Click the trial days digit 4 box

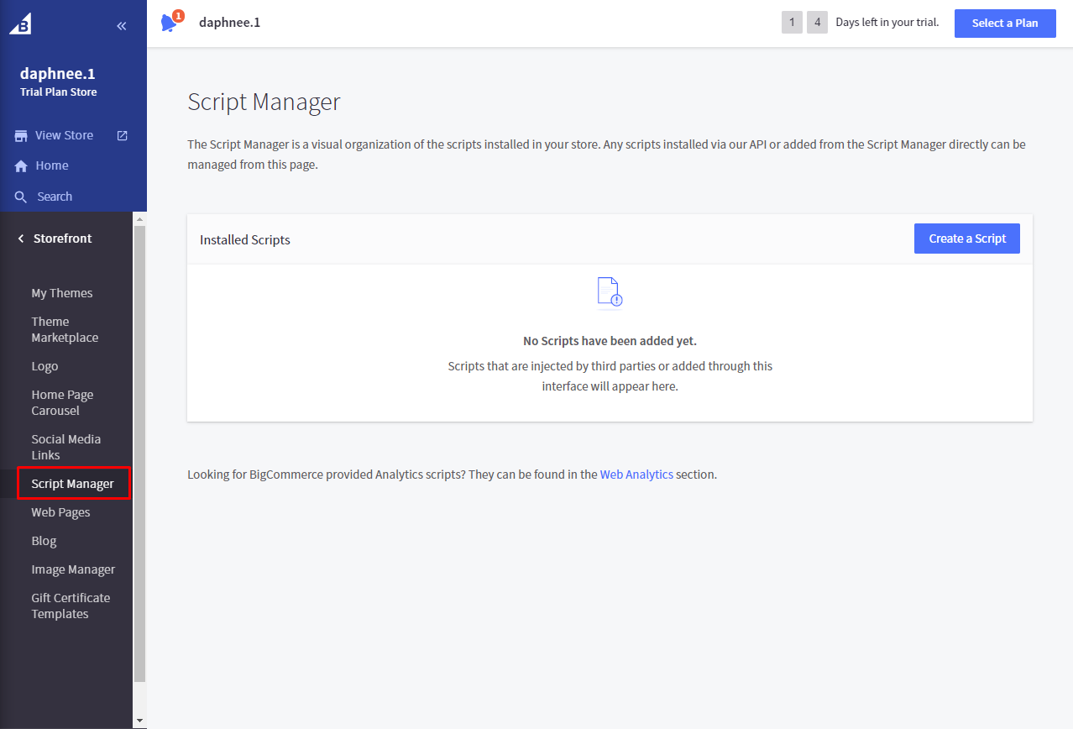(818, 23)
